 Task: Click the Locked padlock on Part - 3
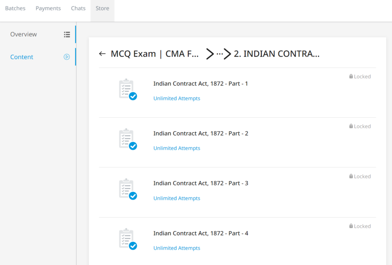pyautogui.click(x=351, y=177)
